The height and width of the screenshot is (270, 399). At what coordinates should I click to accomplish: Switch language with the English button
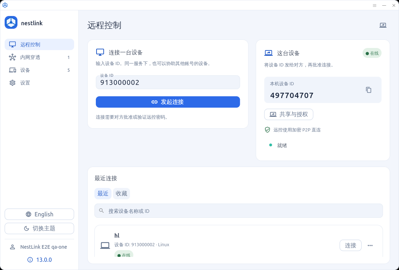click(x=40, y=214)
